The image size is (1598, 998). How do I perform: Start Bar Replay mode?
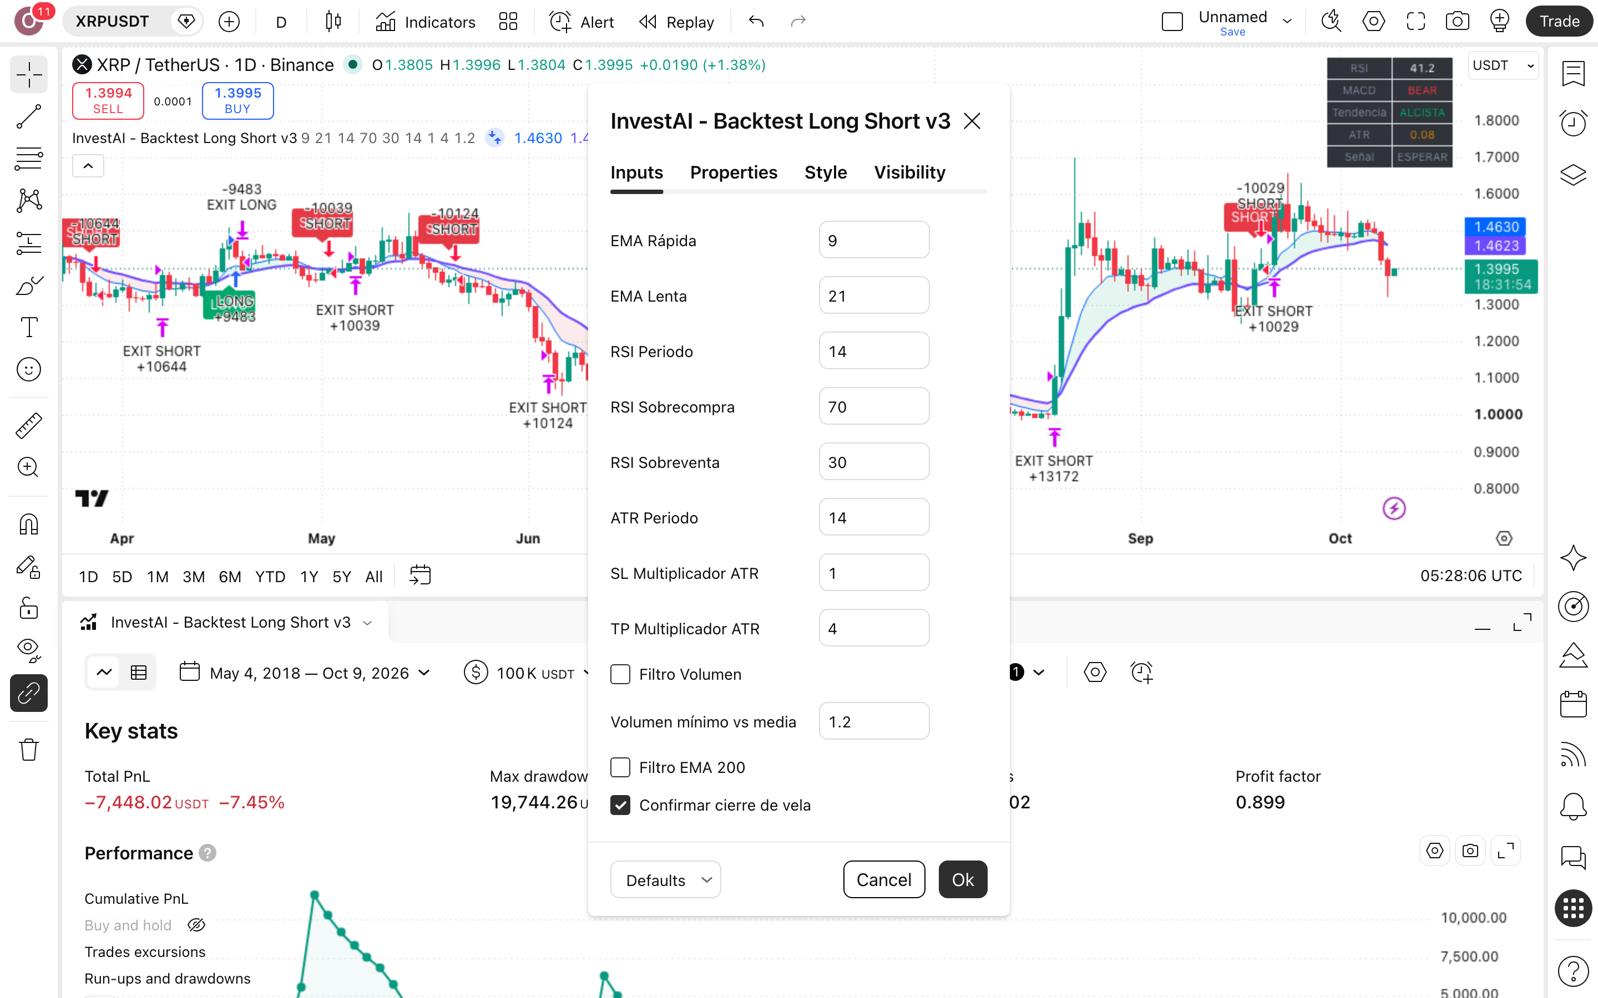(x=676, y=22)
